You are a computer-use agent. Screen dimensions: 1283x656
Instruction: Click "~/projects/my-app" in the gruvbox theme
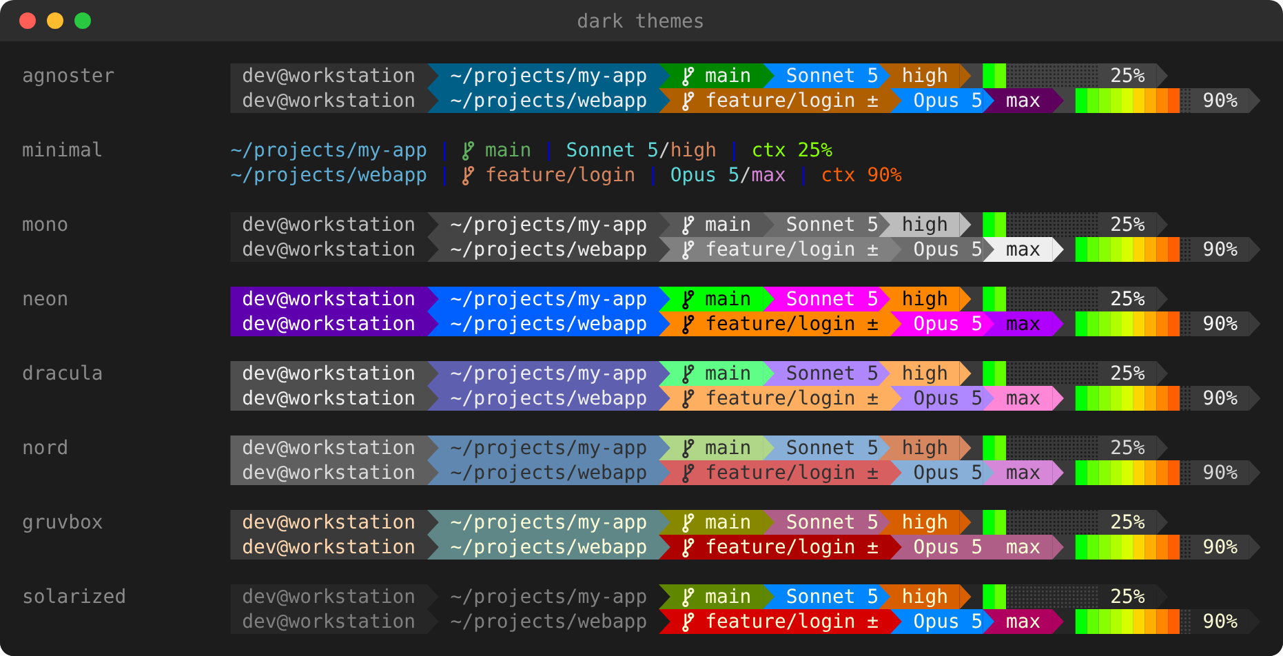coord(548,522)
